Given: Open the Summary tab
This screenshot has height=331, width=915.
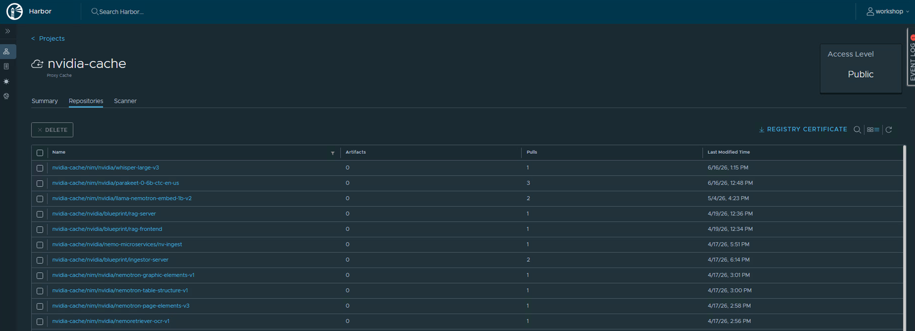Looking at the screenshot, I should (45, 101).
